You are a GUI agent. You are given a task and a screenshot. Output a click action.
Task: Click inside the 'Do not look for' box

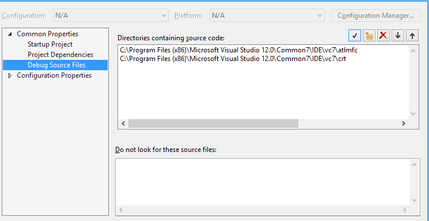pyautogui.click(x=263, y=182)
